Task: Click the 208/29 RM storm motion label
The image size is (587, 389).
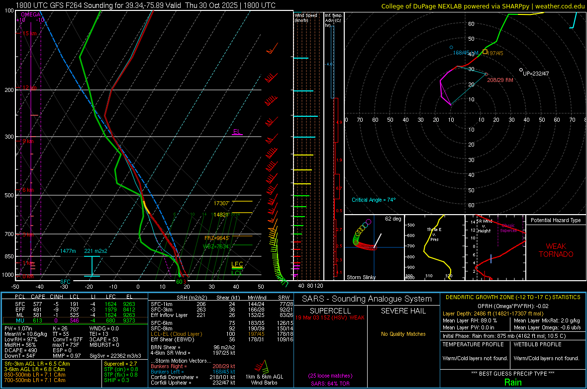Action: coord(500,80)
